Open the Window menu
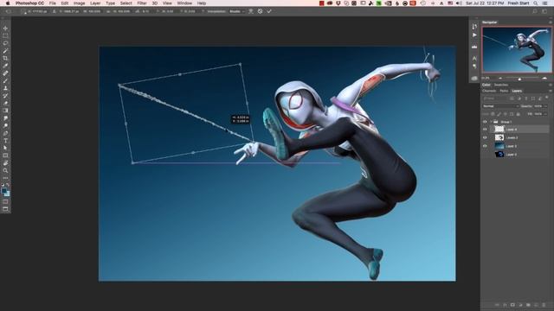The image size is (554, 311). (x=184, y=3)
